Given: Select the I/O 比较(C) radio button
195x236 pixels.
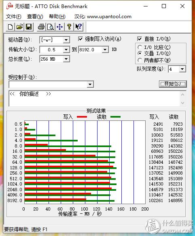Looking at the screenshot, I should 140,47.
